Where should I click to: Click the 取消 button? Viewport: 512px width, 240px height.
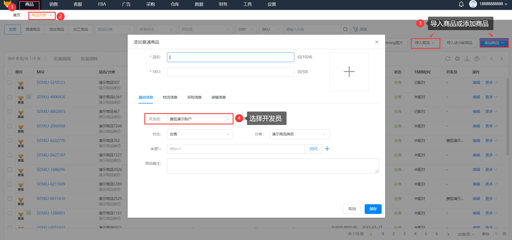pyautogui.click(x=352, y=209)
